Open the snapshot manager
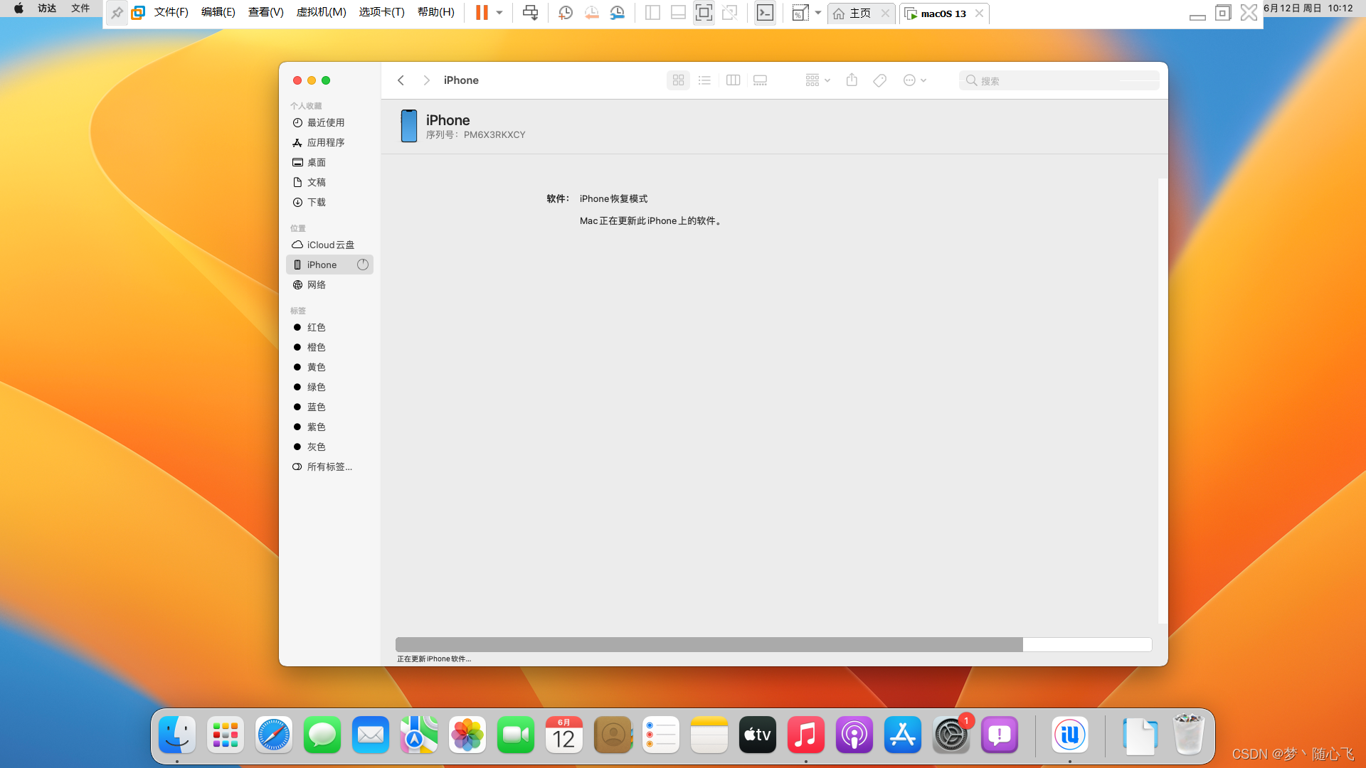This screenshot has height=768, width=1366. (617, 13)
